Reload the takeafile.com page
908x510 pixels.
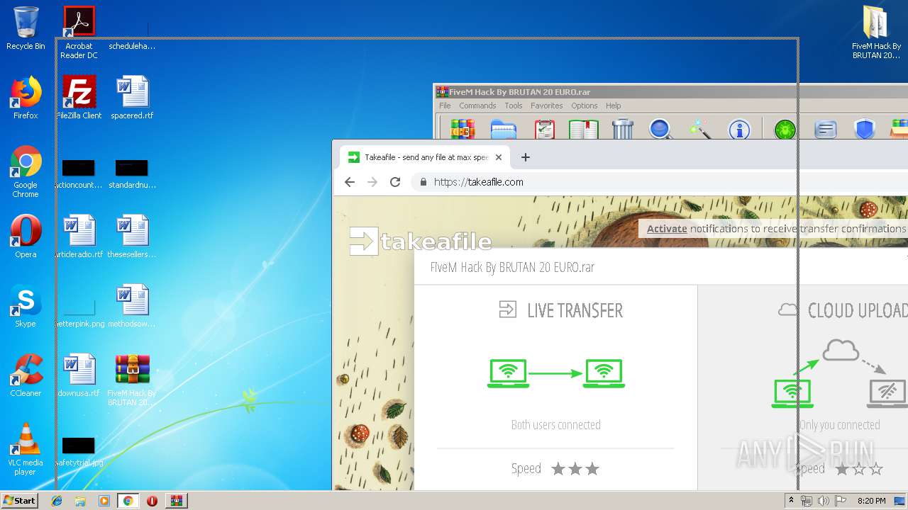[395, 182]
